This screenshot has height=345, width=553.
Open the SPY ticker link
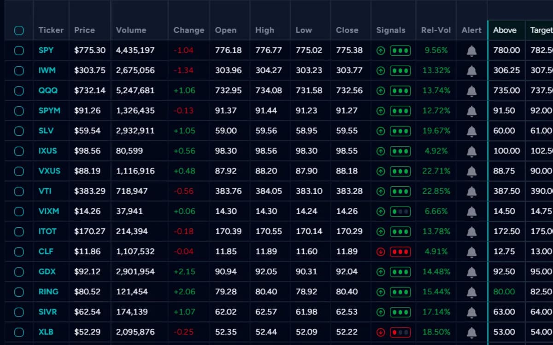pos(46,50)
